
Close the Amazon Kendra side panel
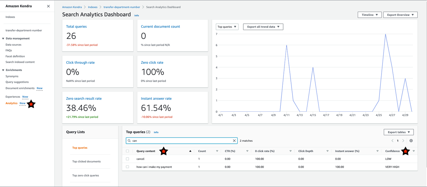[48, 6]
